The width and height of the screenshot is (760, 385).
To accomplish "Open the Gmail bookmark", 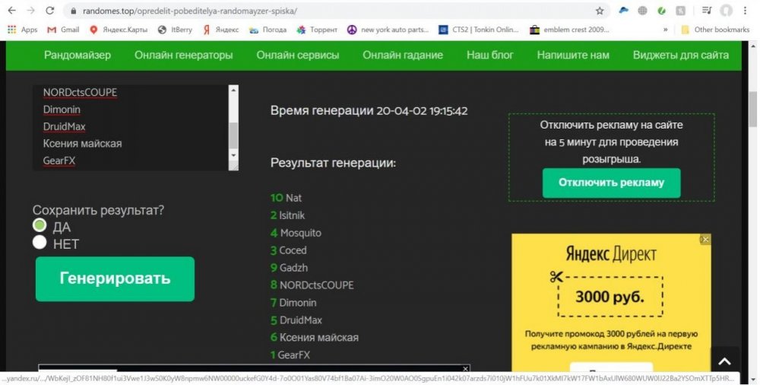I will click(63, 30).
